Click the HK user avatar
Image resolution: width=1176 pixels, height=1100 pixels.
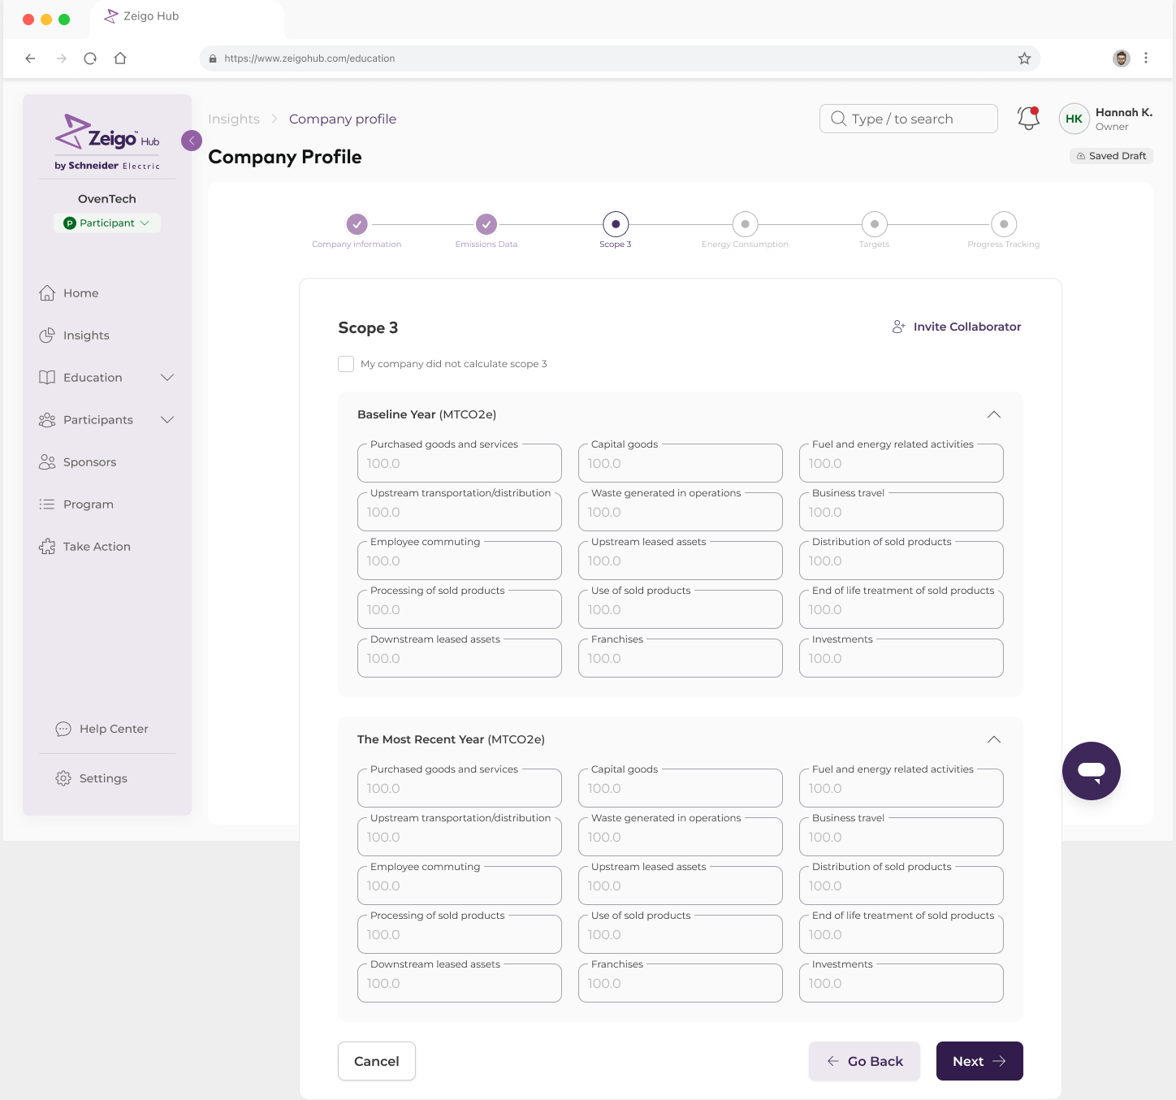(1074, 119)
